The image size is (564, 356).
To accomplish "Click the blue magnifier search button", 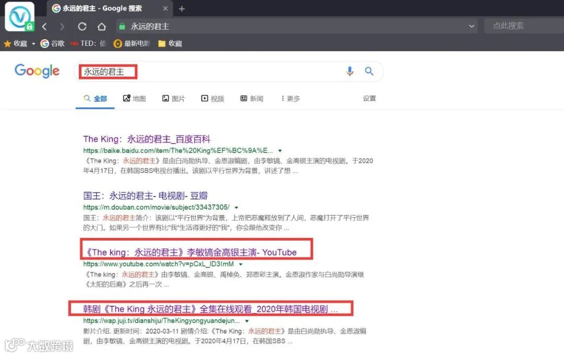I will click(x=369, y=71).
